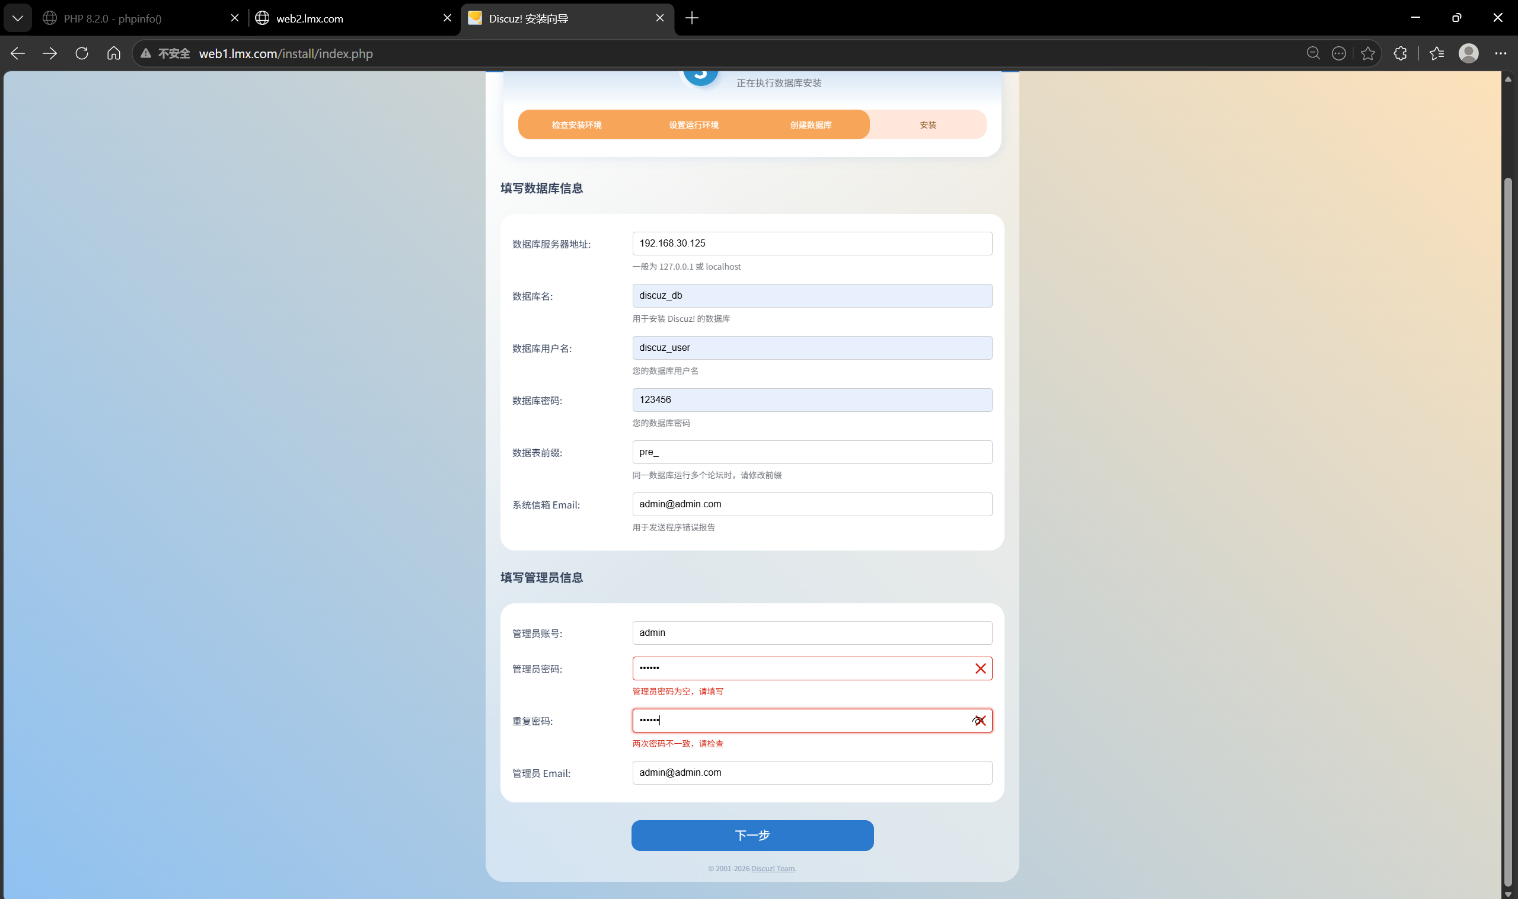The width and height of the screenshot is (1518, 899).
Task: Bookmark this page with the star
Action: pos(1368,53)
